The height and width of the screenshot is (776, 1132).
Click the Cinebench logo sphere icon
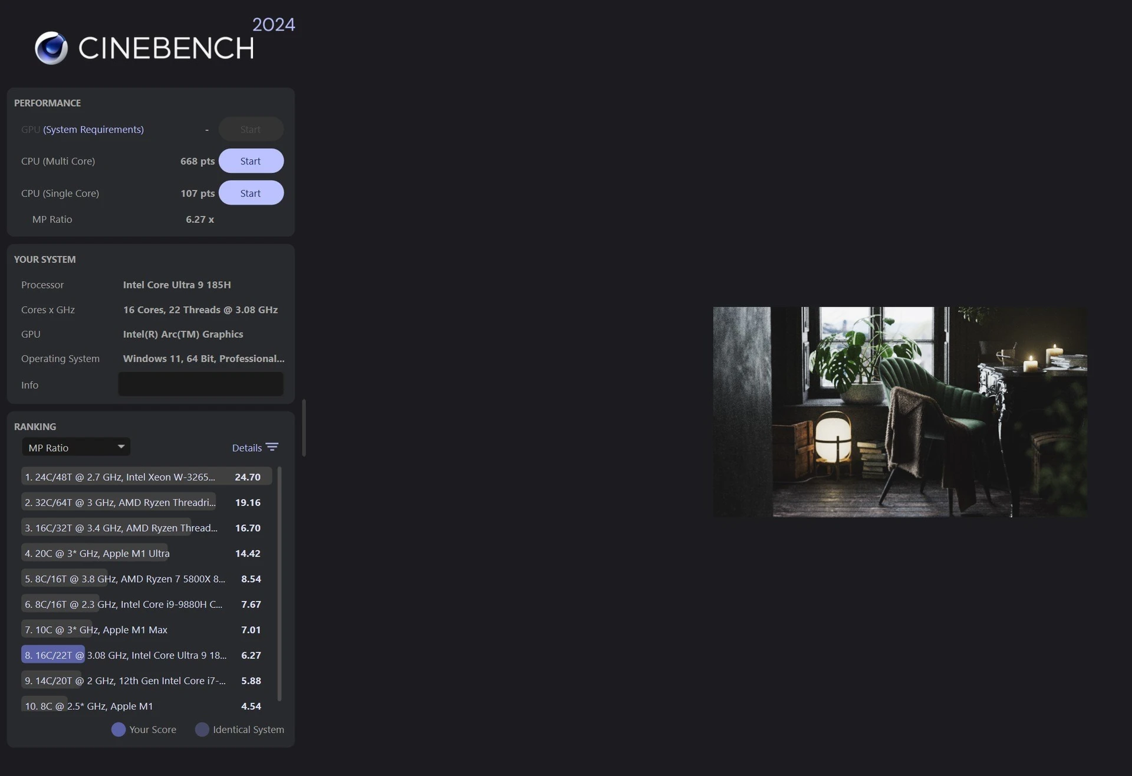pos(51,48)
